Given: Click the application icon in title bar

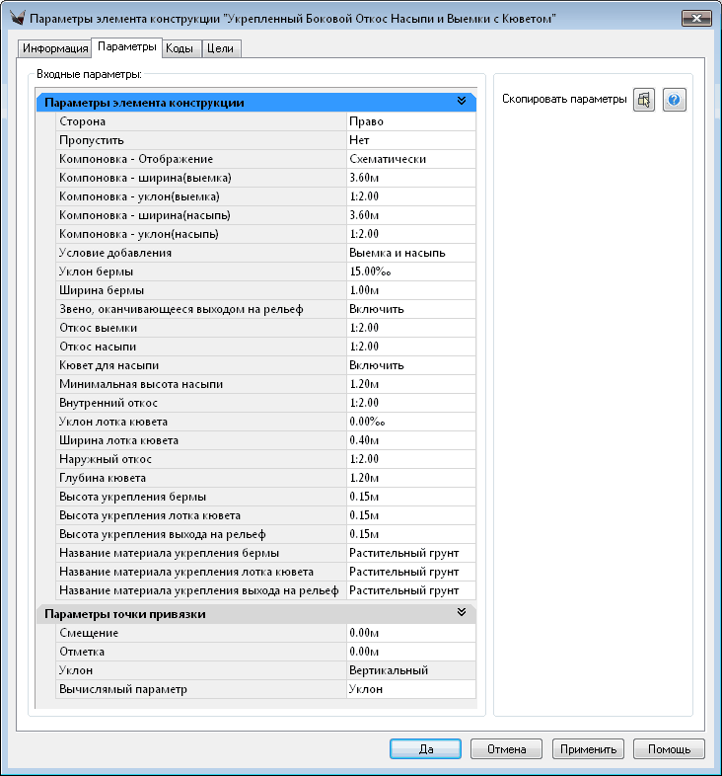Looking at the screenshot, I should point(16,20).
